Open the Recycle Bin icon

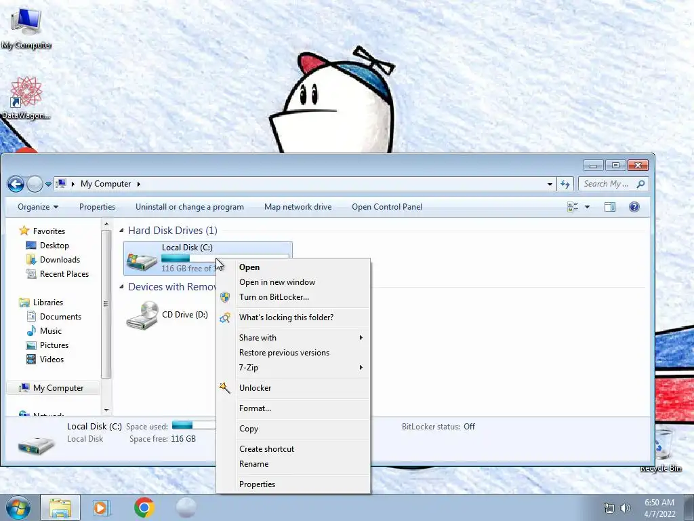click(x=660, y=451)
